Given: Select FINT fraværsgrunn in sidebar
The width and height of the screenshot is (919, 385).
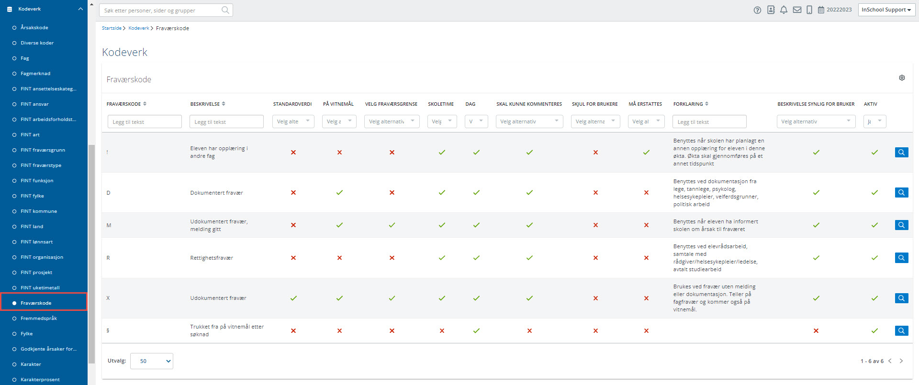Looking at the screenshot, I should click(x=43, y=150).
